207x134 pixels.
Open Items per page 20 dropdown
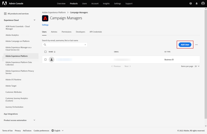197,66
